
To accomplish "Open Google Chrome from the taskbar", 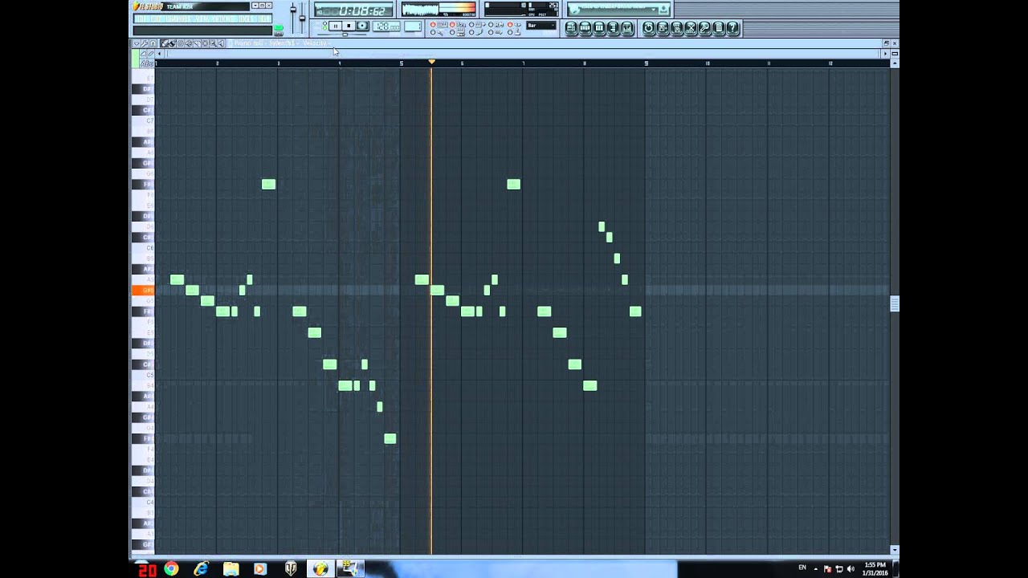I will pyautogui.click(x=171, y=568).
